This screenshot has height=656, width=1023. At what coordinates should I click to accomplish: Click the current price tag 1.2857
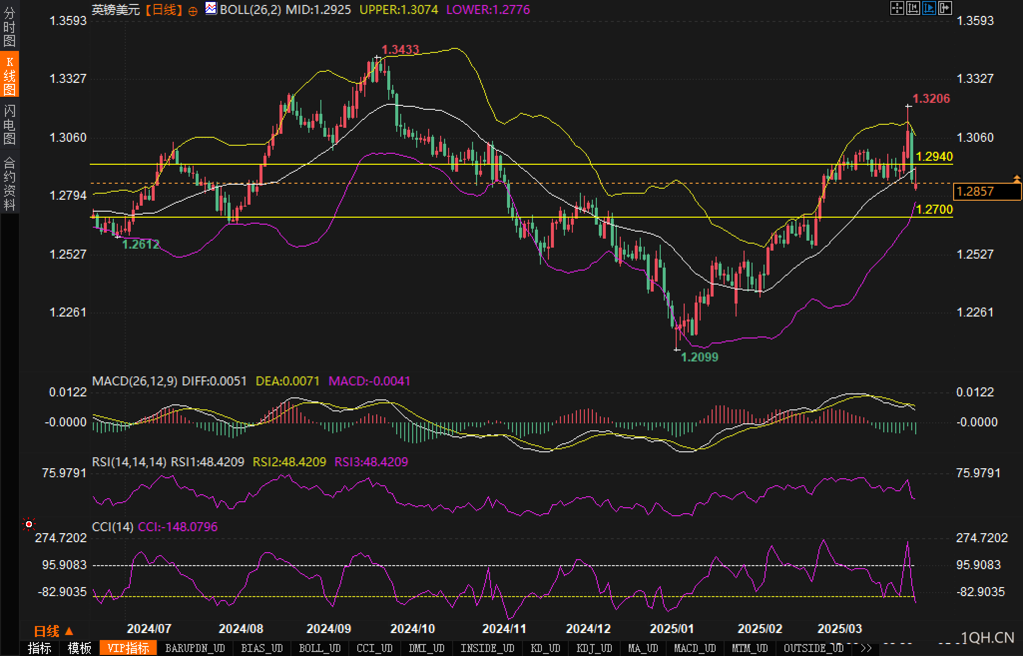[987, 192]
